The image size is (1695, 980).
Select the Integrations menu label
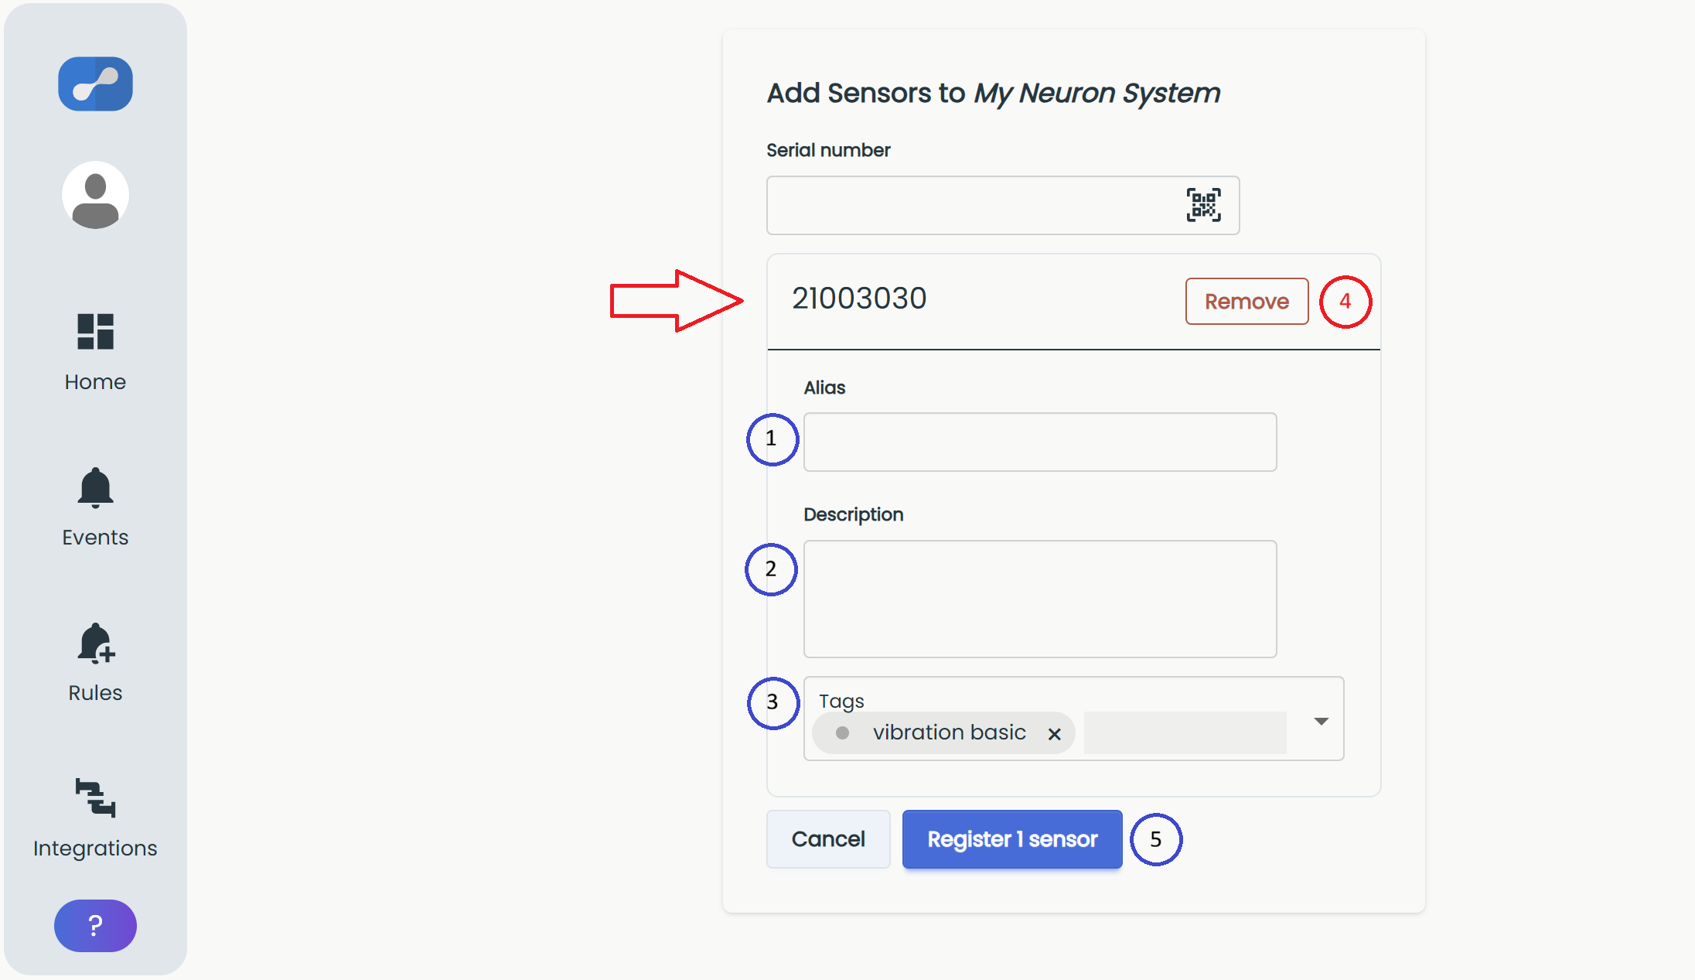[95, 849]
